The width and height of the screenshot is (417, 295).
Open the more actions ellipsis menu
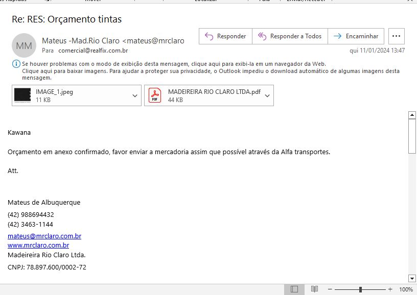pyautogui.click(x=397, y=36)
